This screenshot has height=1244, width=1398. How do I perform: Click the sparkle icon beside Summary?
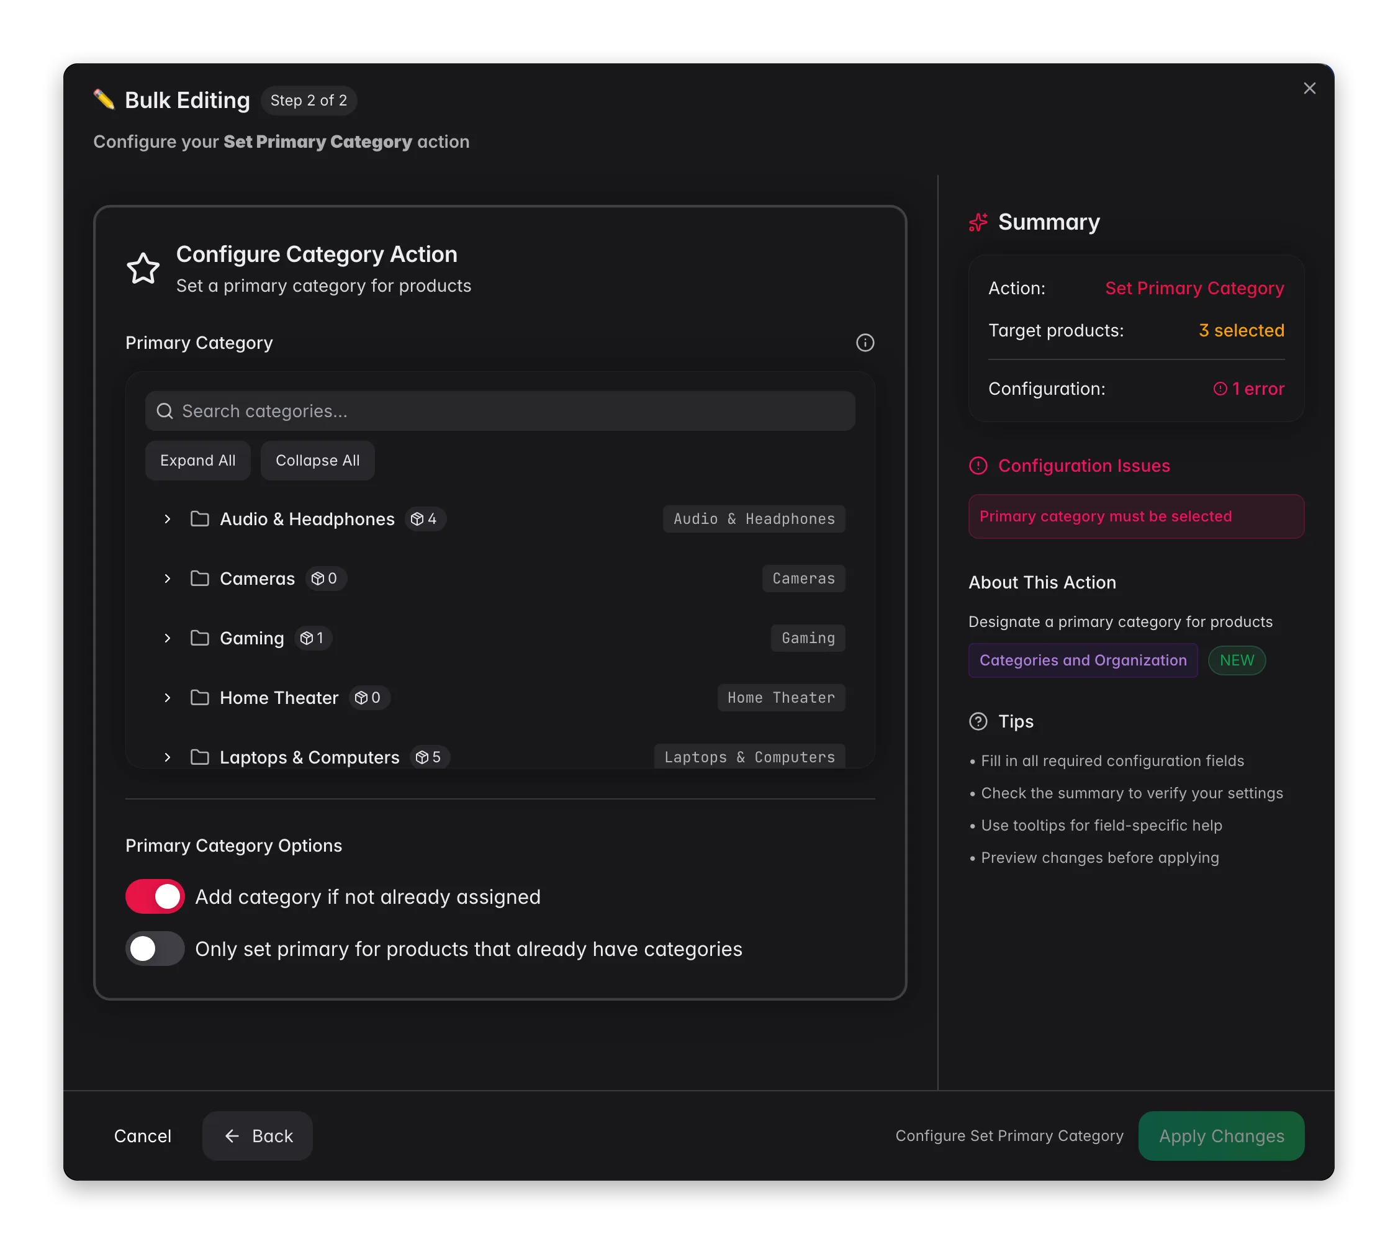pyautogui.click(x=978, y=222)
